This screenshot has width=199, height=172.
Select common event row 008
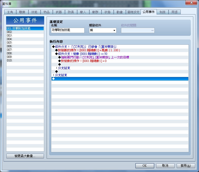pyautogui.click(x=25, y=53)
